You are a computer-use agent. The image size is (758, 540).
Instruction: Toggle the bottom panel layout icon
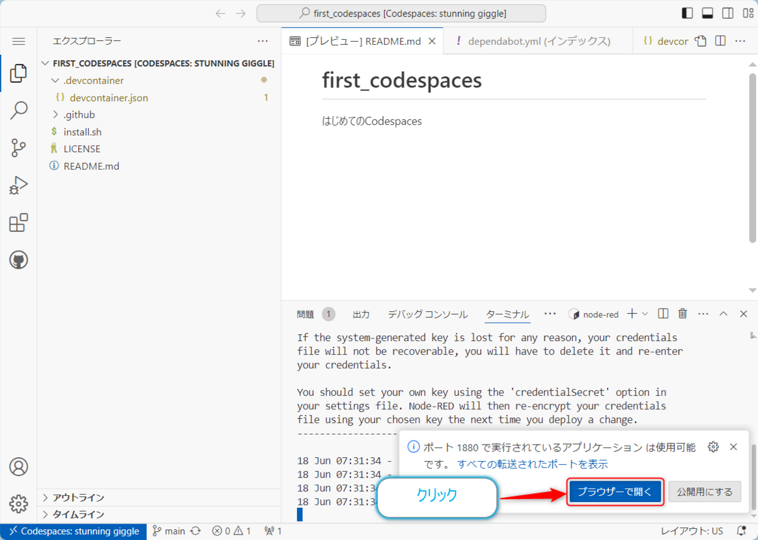click(x=707, y=13)
